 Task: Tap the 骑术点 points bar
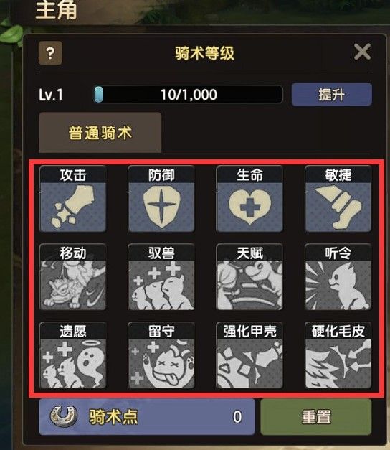coord(147,417)
